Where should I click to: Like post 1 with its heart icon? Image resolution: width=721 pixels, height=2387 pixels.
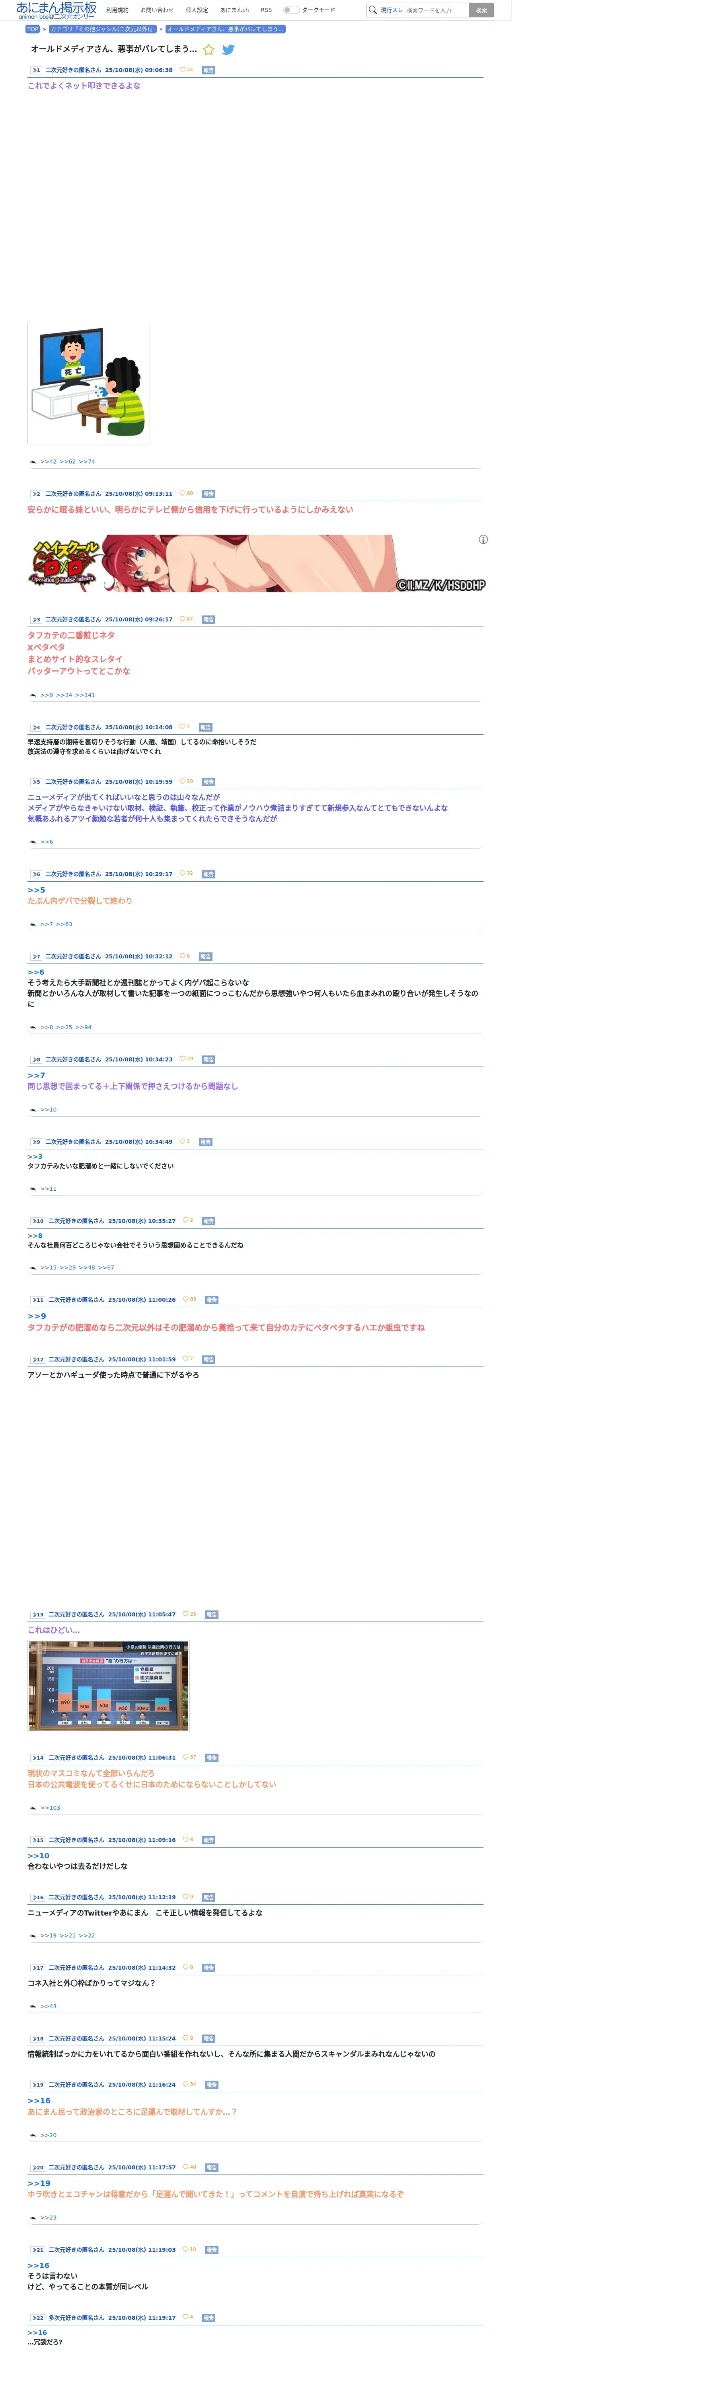(x=183, y=70)
